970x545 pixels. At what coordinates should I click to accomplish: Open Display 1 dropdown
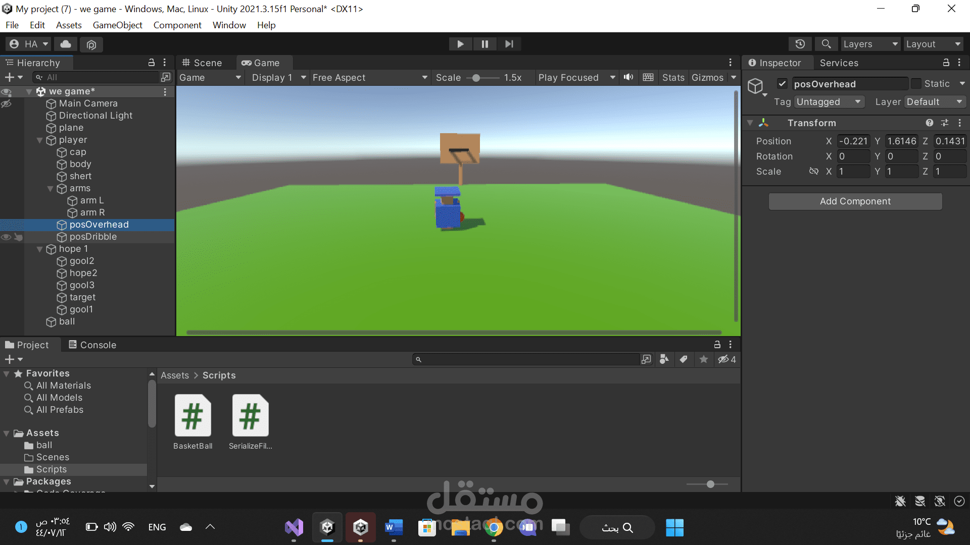[279, 77]
